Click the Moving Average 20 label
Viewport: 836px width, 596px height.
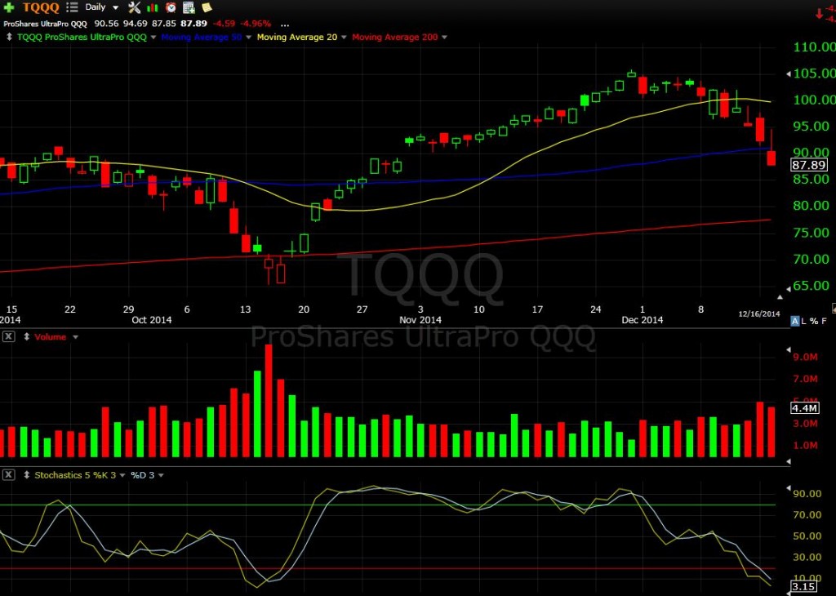(x=297, y=37)
